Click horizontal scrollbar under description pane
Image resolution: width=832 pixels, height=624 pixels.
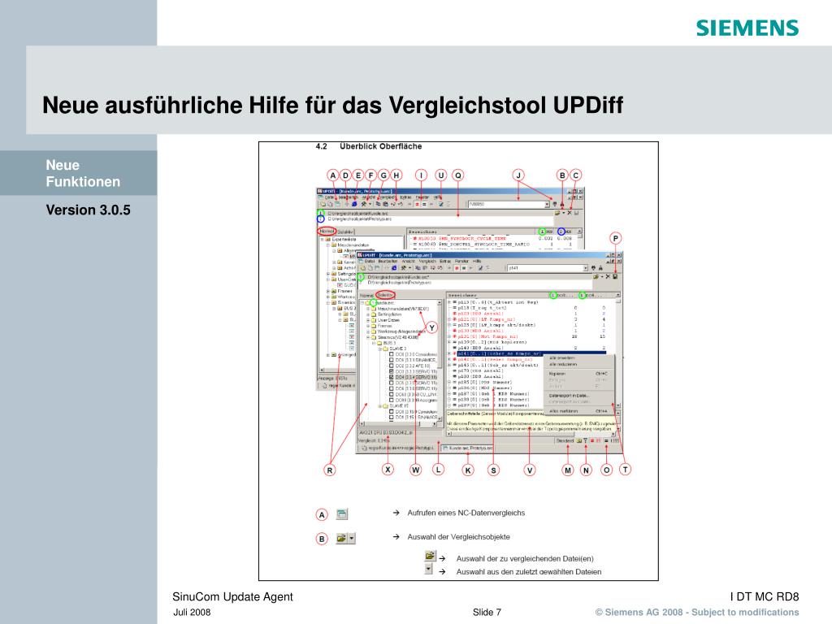[x=531, y=434]
